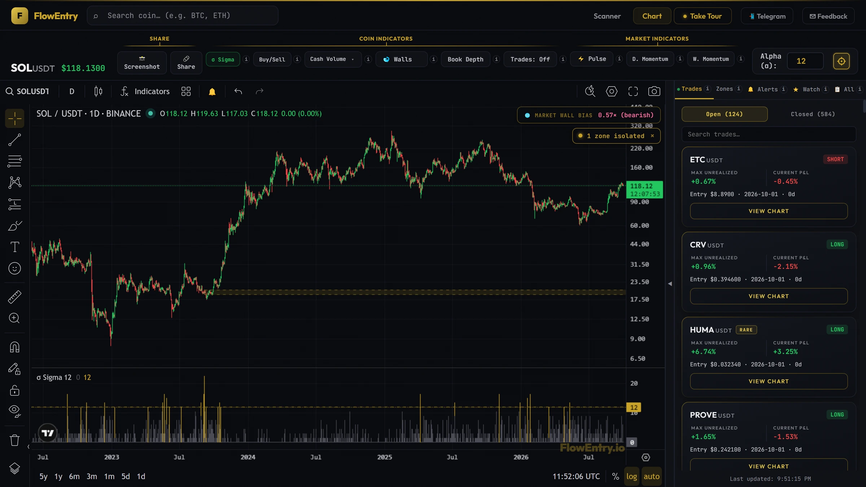Toggle the Pulse market indicator
Viewport: 866px width, 487px height.
point(592,59)
